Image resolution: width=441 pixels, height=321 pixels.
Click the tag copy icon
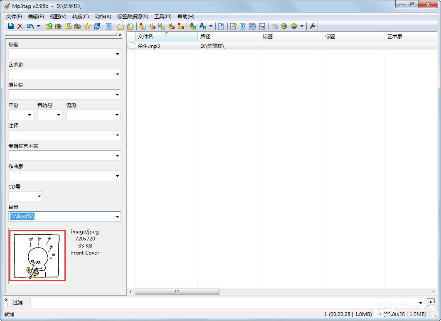click(x=121, y=26)
